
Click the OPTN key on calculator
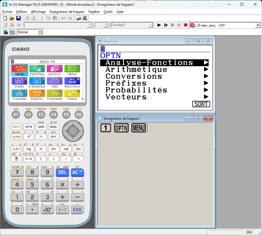(29, 127)
